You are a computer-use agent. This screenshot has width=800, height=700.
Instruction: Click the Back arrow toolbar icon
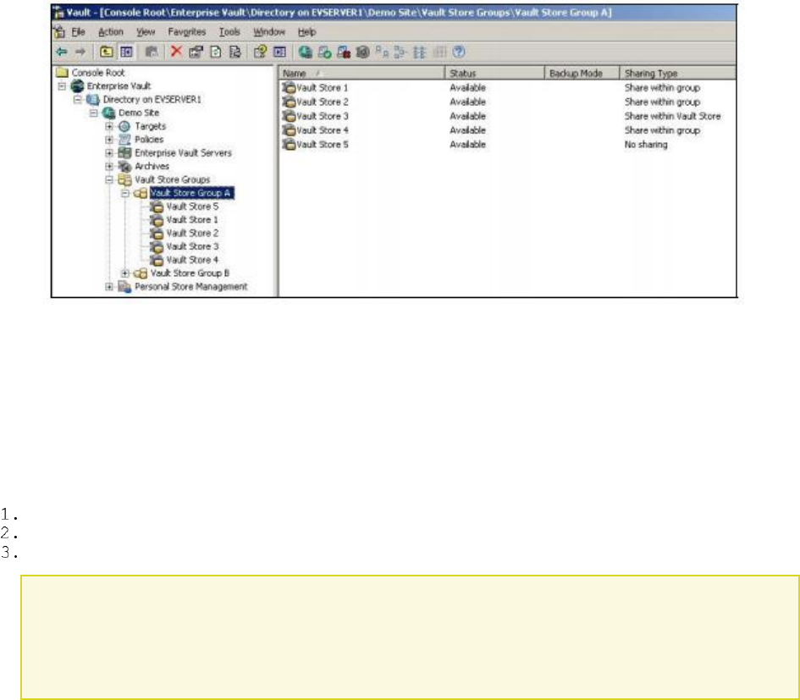click(x=61, y=52)
